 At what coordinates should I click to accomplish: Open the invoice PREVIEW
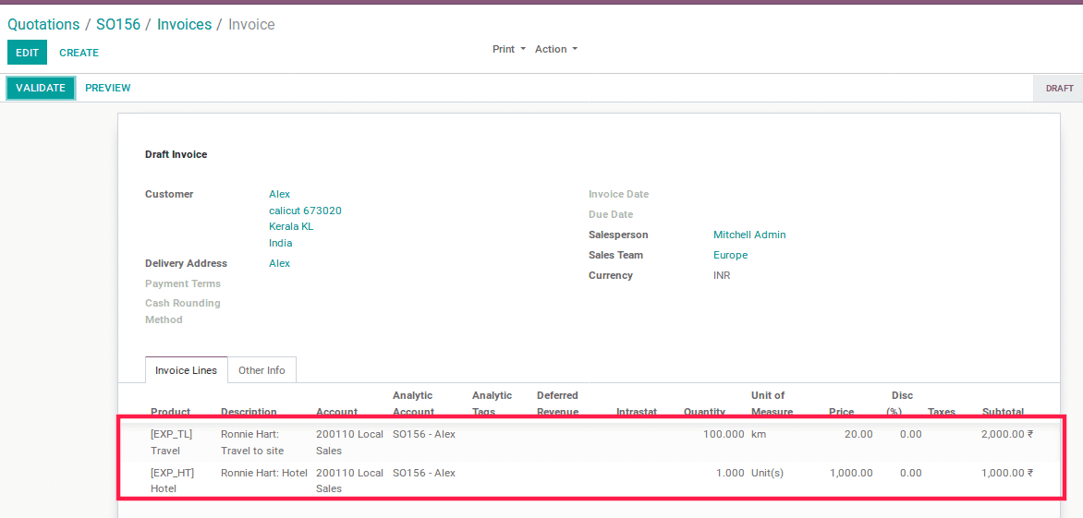click(108, 88)
